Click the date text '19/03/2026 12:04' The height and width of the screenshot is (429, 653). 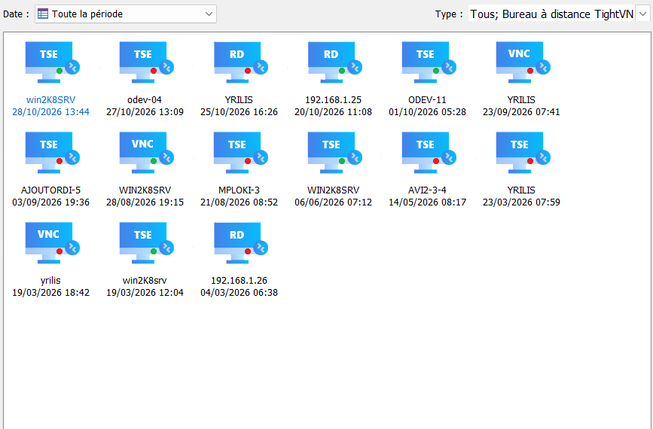click(x=145, y=293)
